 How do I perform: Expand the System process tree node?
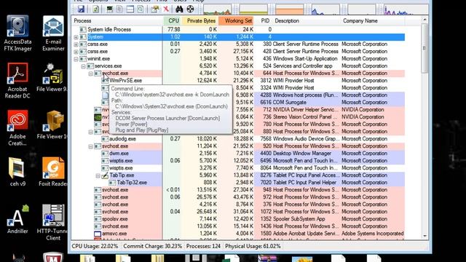[x=76, y=37]
